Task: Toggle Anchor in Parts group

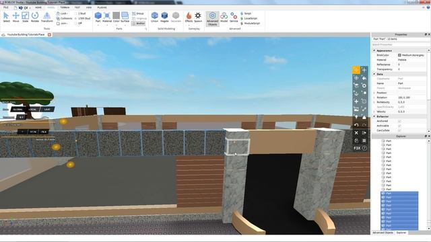Action: (x=138, y=24)
